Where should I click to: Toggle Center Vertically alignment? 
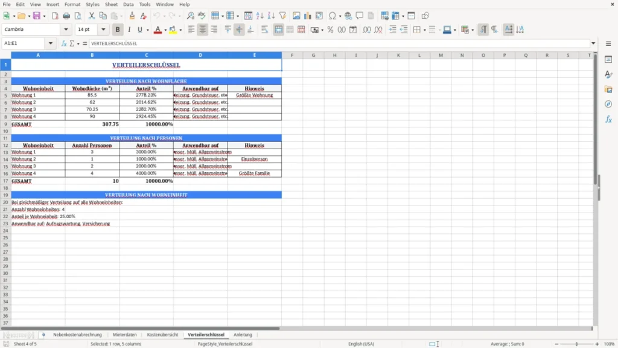239,30
